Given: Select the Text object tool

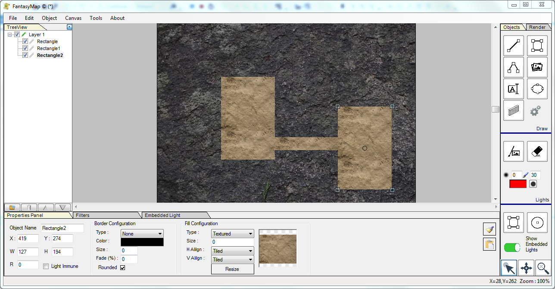Looking at the screenshot, I should tap(514, 89).
